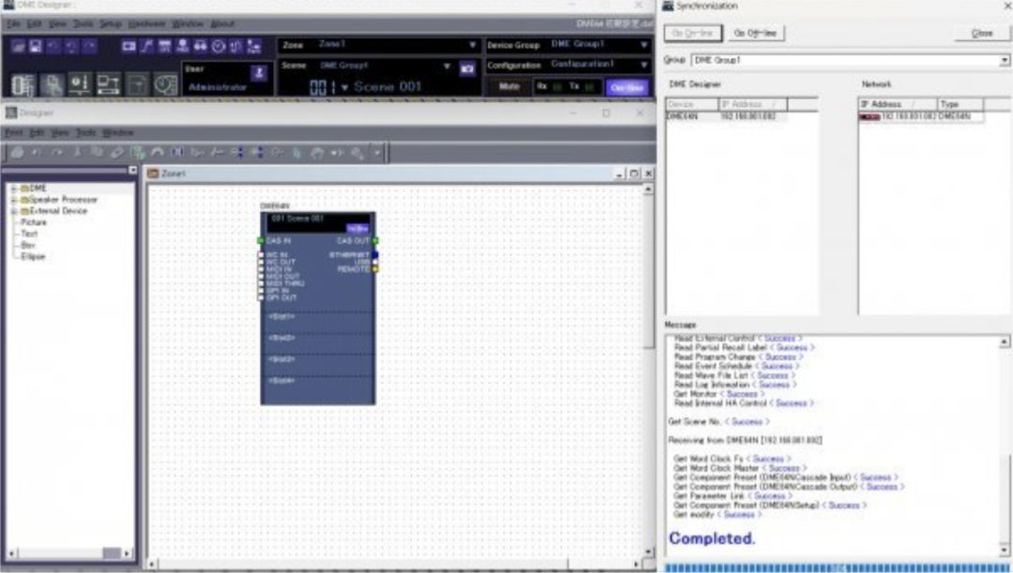Open the component palette panel dropdown arrow

132,171
